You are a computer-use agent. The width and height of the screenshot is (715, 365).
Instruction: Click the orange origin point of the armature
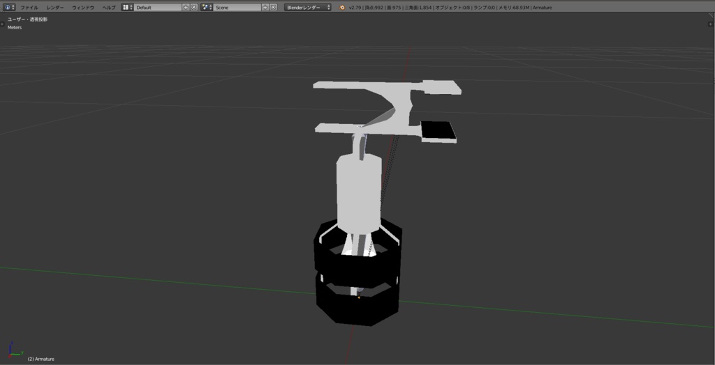[x=359, y=297]
